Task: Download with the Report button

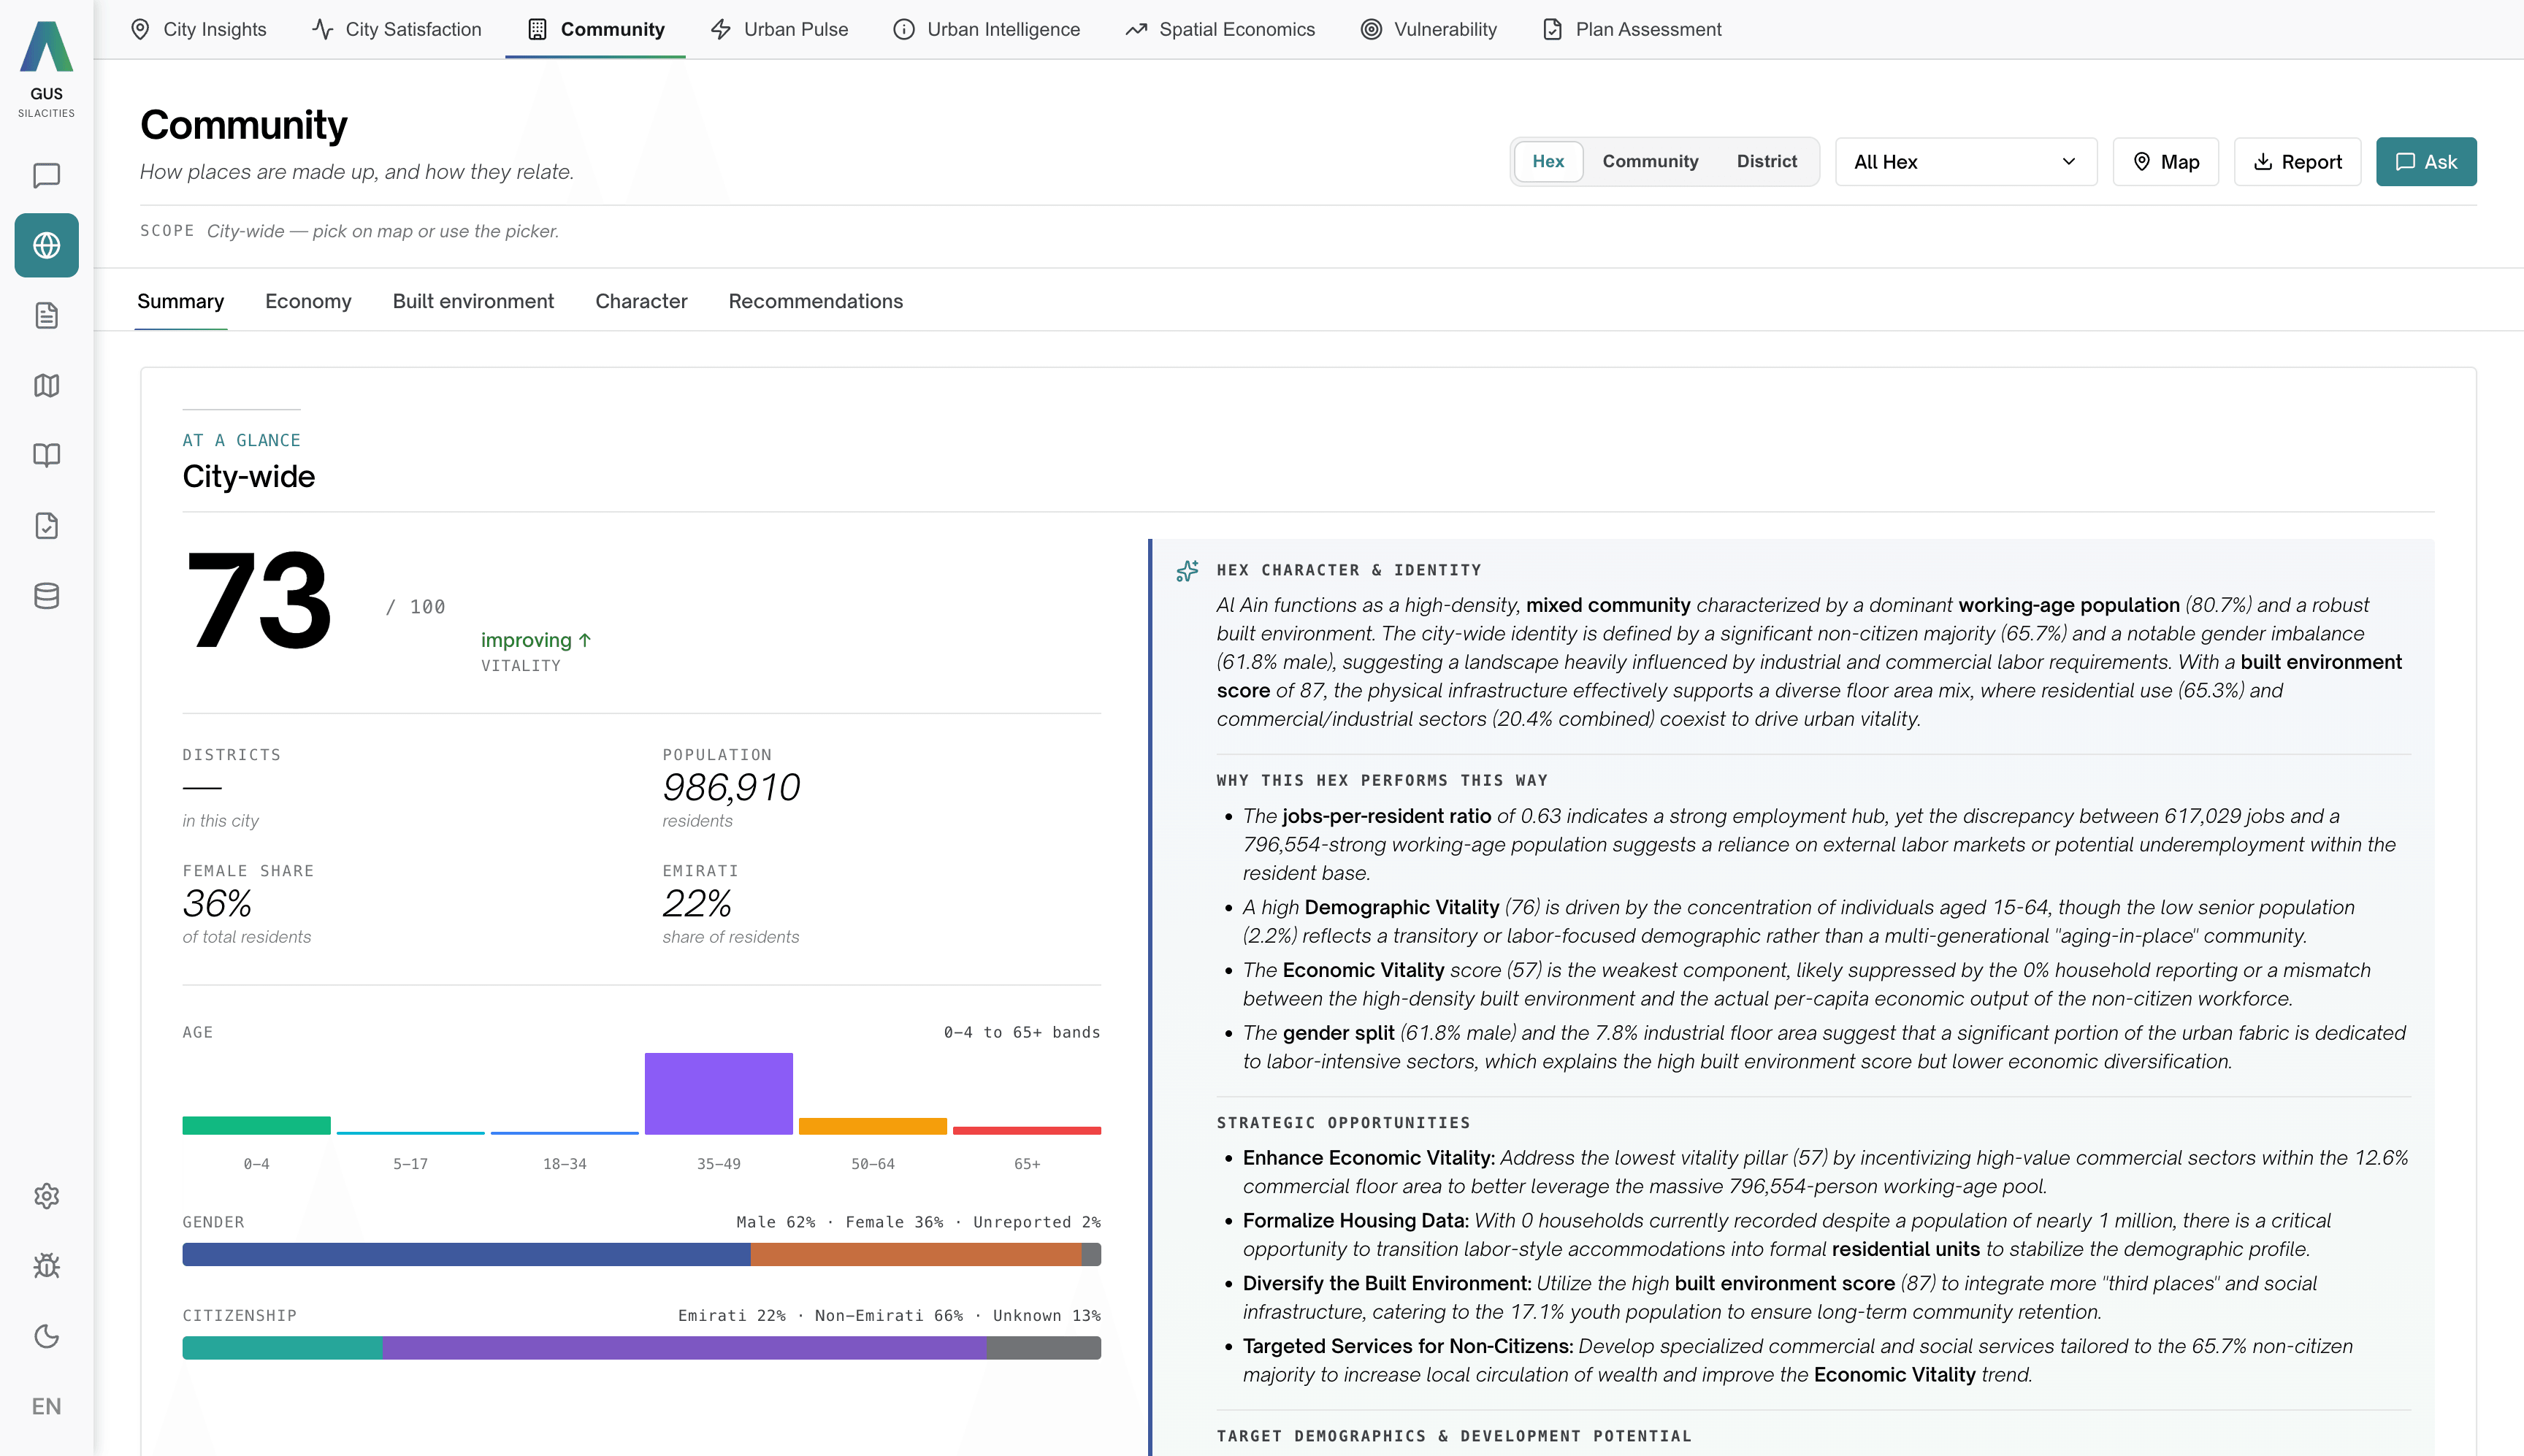Action: click(x=2297, y=162)
